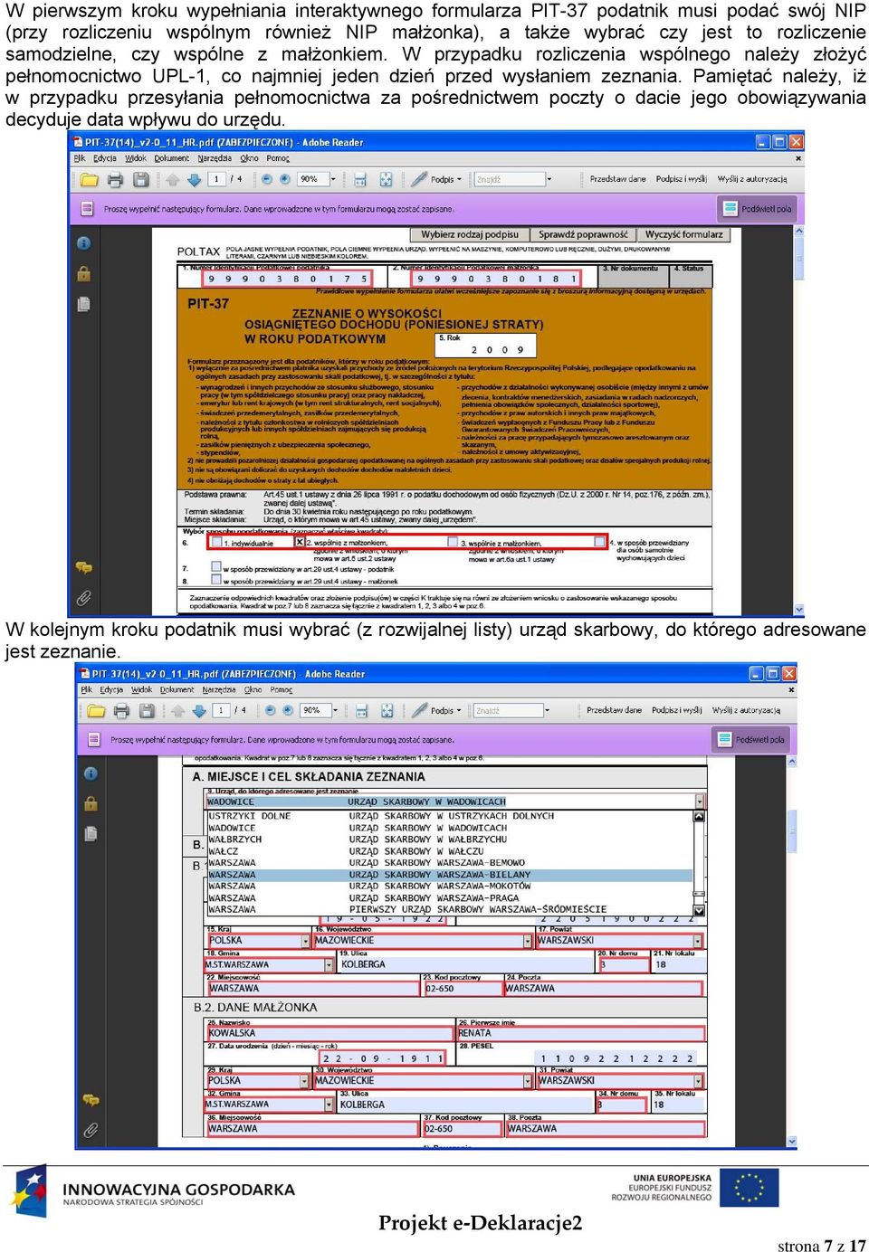The width and height of the screenshot is (869, 1252).
Task: Tick checkbox 1. indywidualnie
Action: 216,543
